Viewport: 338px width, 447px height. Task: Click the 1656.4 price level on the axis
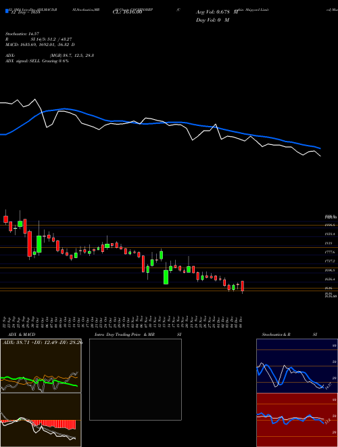pyautogui.click(x=331, y=279)
